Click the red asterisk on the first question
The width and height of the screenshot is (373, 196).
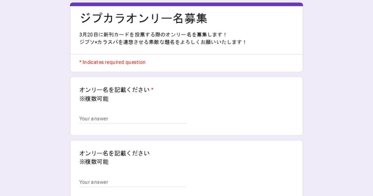[x=152, y=90]
